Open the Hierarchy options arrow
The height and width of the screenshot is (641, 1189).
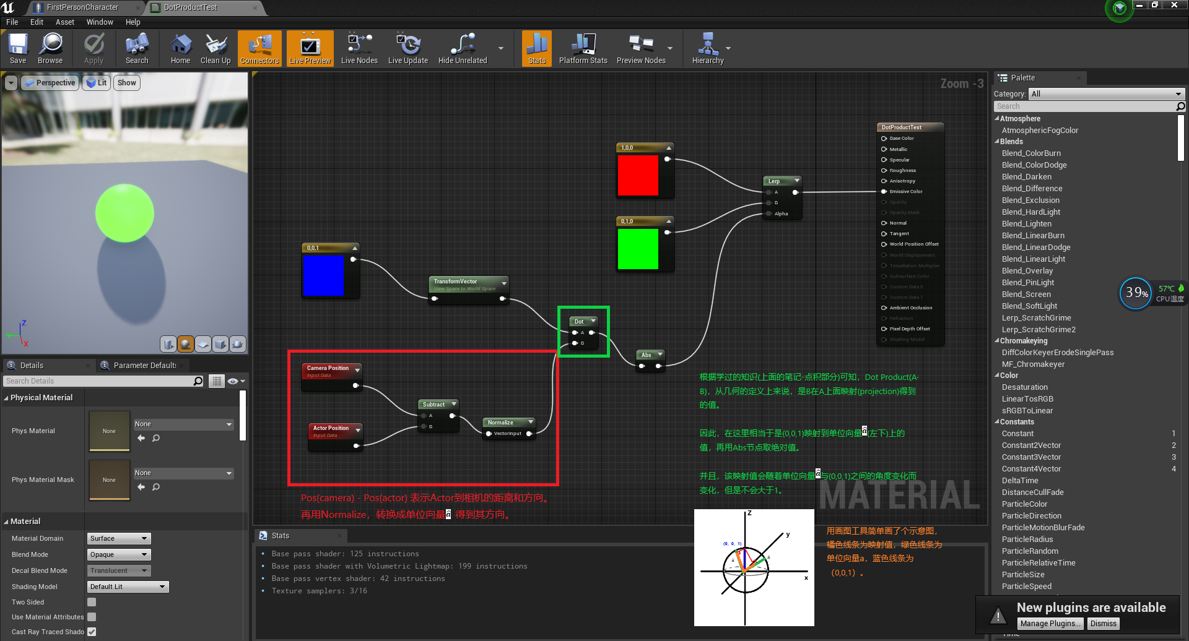[728, 48]
